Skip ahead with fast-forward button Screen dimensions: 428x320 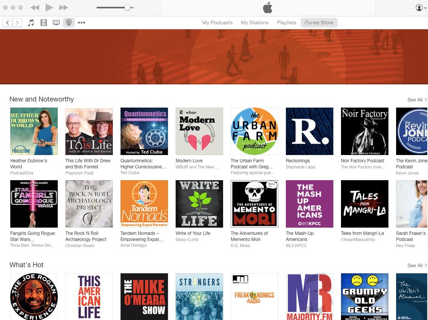63,8
